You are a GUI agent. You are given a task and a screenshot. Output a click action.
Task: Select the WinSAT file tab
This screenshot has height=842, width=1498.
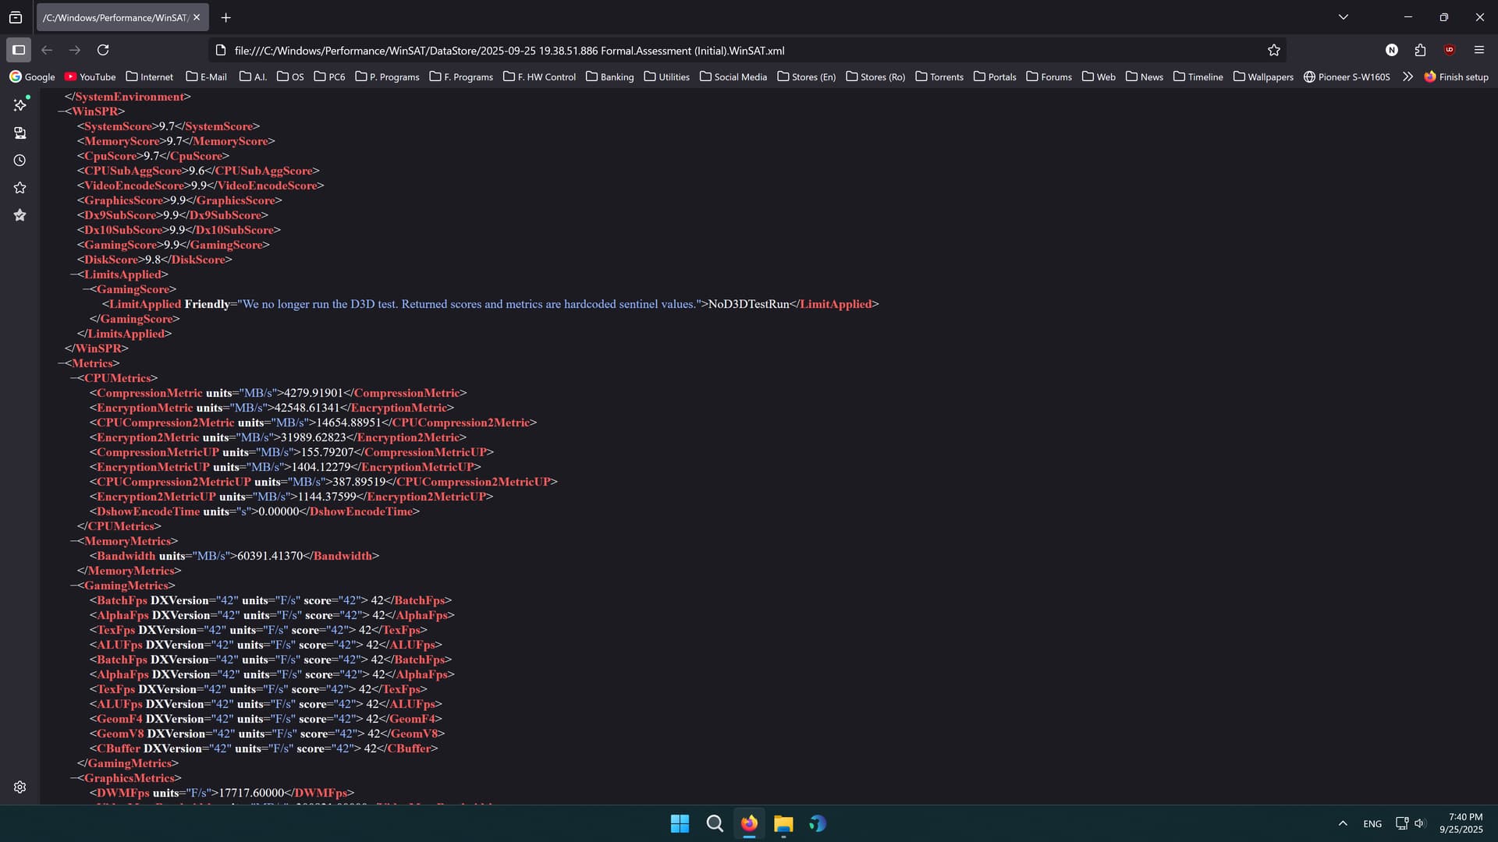[x=117, y=17]
